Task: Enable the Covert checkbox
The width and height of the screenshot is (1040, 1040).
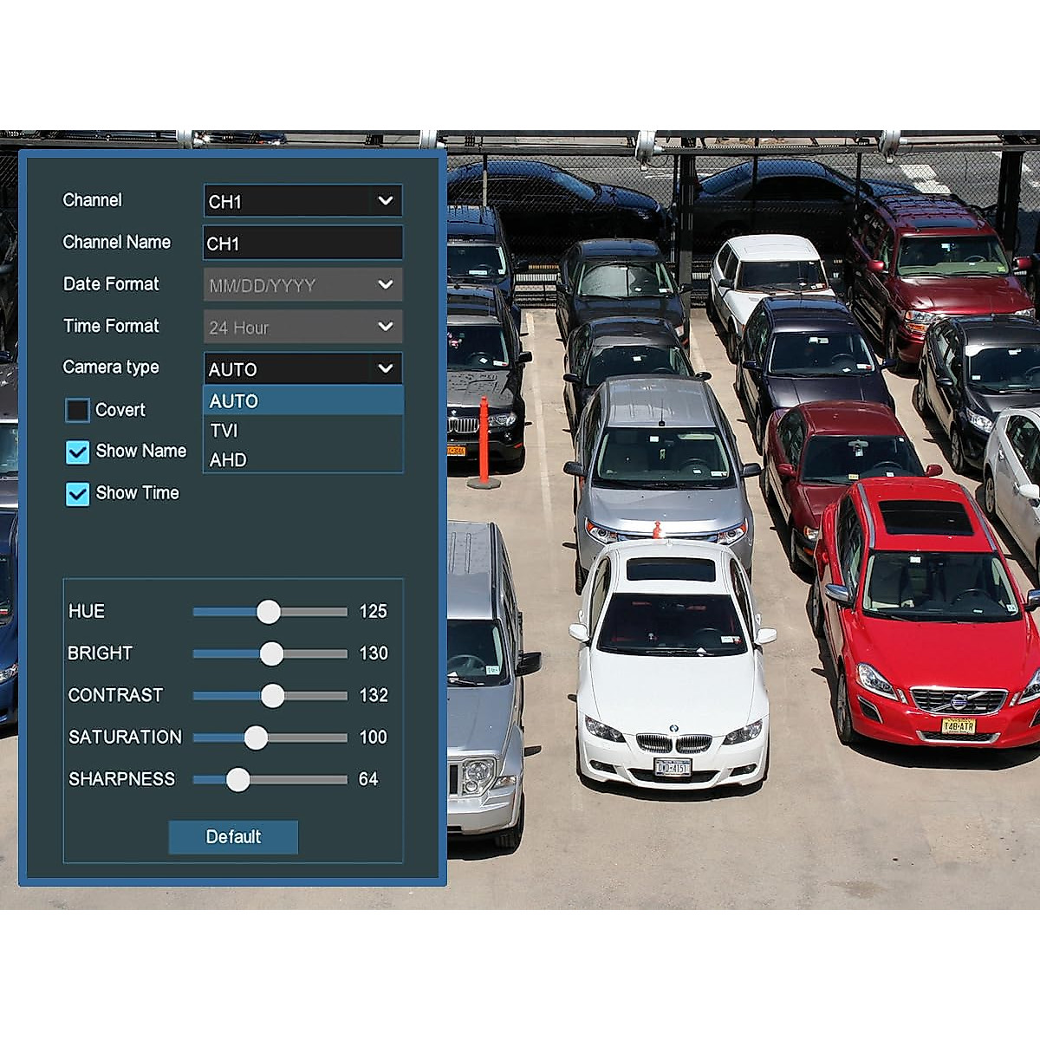Action: point(78,410)
